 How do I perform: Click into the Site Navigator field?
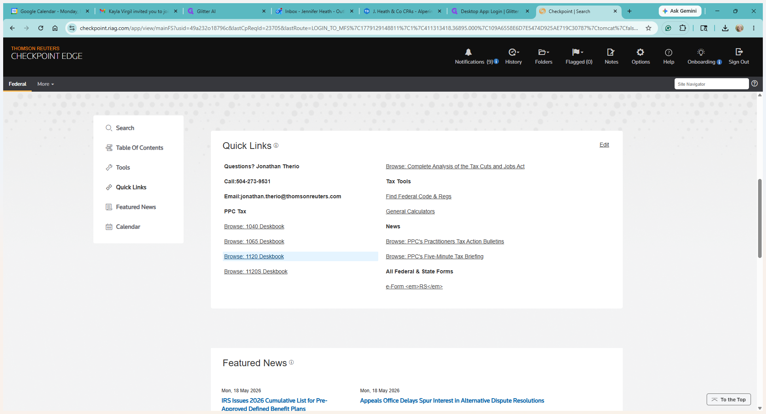(x=711, y=84)
